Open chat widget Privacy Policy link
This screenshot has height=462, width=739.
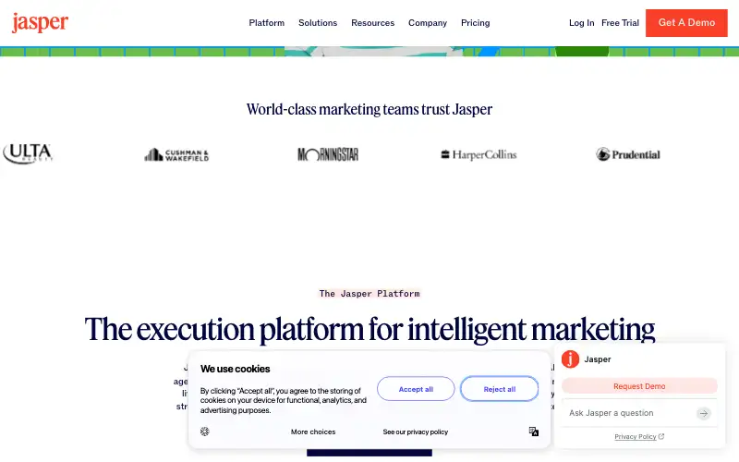pos(635,436)
